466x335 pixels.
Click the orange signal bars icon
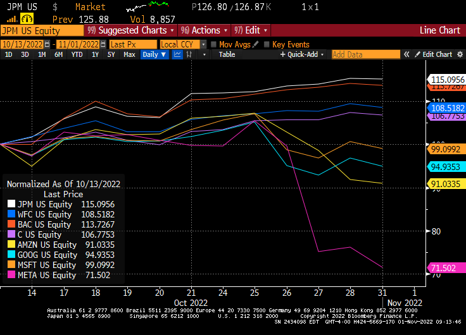(x=12, y=20)
